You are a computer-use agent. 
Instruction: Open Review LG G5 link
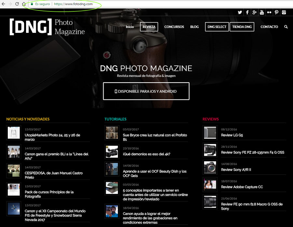click(232, 135)
